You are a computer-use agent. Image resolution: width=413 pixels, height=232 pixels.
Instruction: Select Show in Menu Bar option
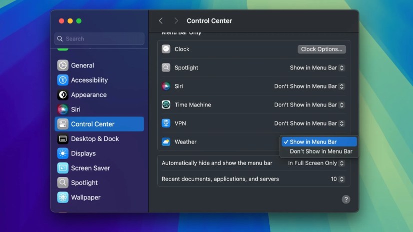click(319, 142)
